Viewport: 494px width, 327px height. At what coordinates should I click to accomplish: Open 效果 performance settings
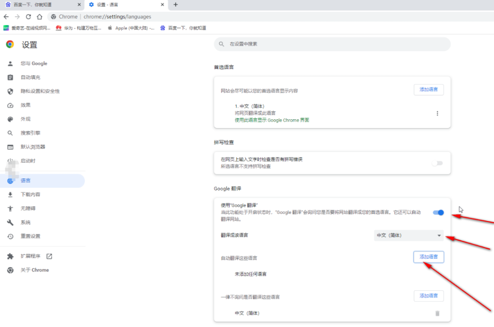point(26,105)
